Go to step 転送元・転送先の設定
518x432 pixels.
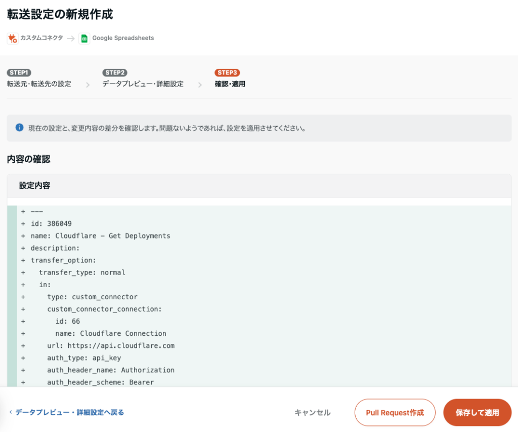pyautogui.click(x=39, y=84)
